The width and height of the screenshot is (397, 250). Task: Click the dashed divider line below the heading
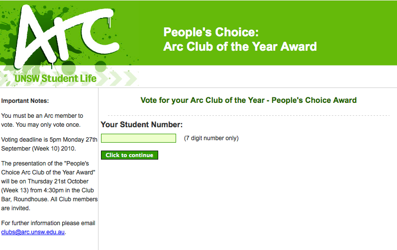tap(248, 115)
